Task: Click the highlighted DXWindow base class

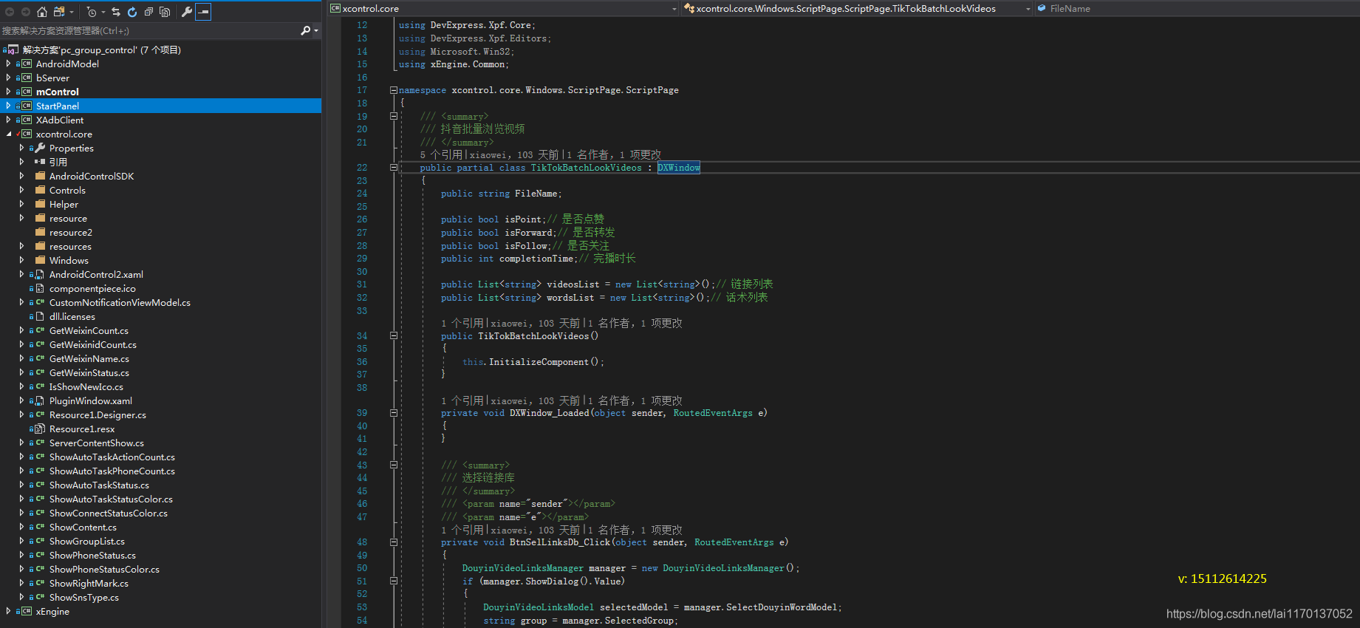Action: pos(678,168)
